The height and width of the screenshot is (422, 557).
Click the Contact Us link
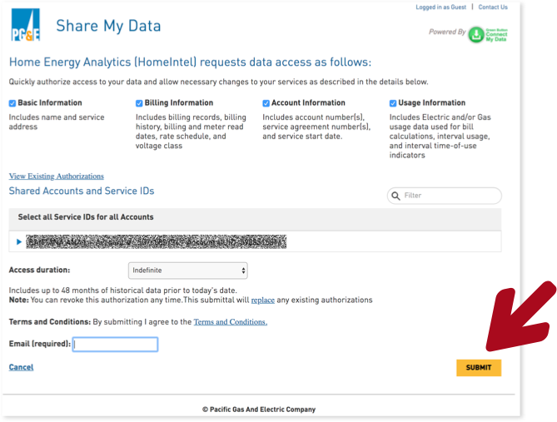[x=493, y=7]
